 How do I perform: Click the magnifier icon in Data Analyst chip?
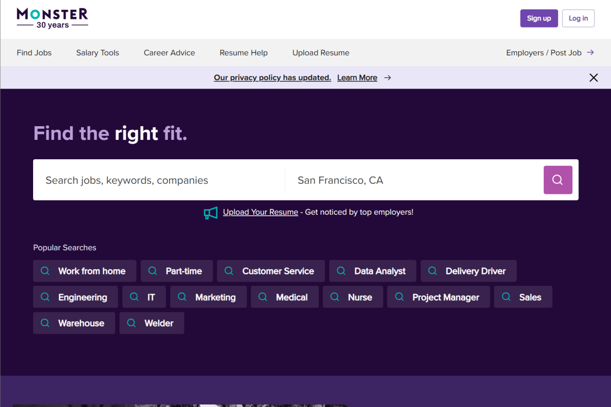341,271
